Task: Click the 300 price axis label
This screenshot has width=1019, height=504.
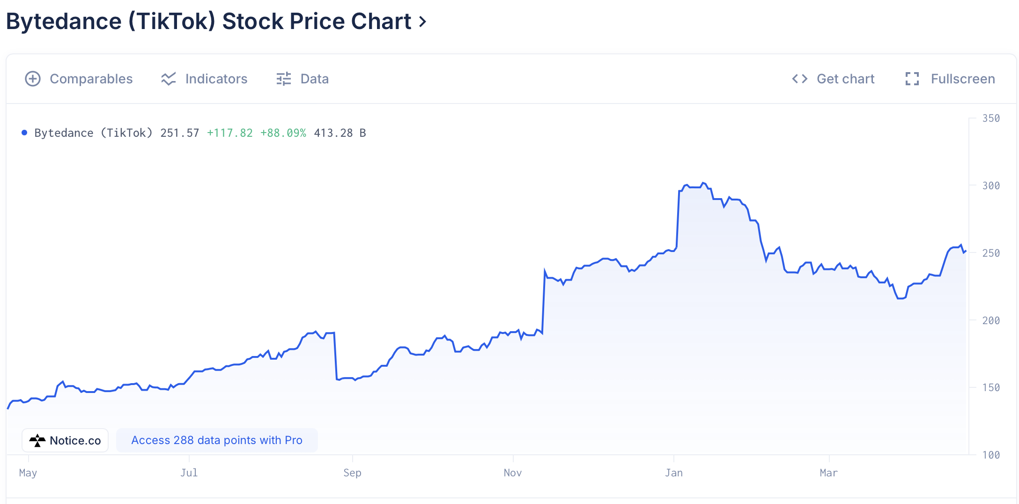Action: [991, 185]
